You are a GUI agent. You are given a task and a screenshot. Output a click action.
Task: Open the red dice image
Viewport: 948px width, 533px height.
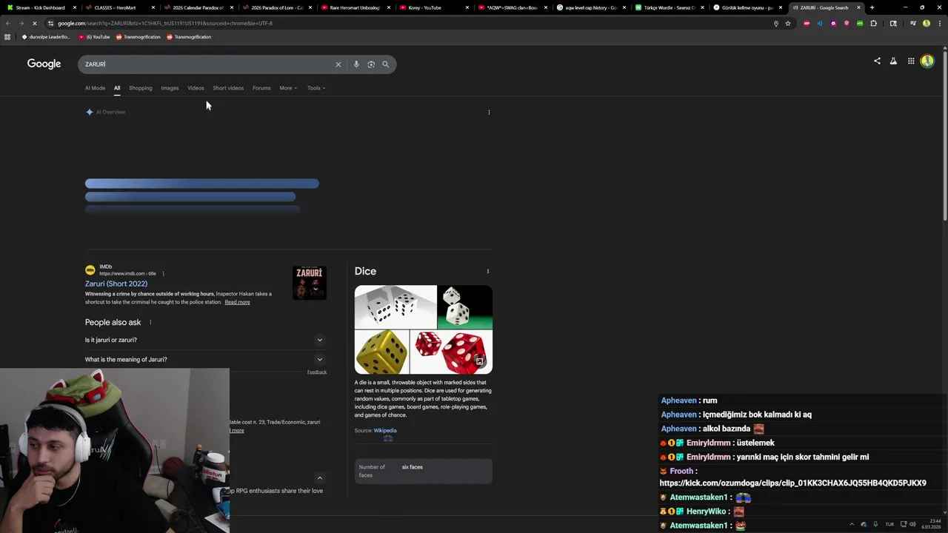[452, 352]
